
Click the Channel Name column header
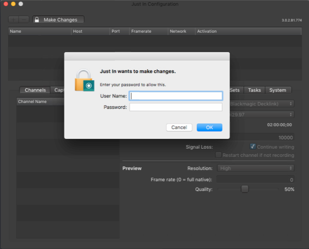(x=41, y=102)
